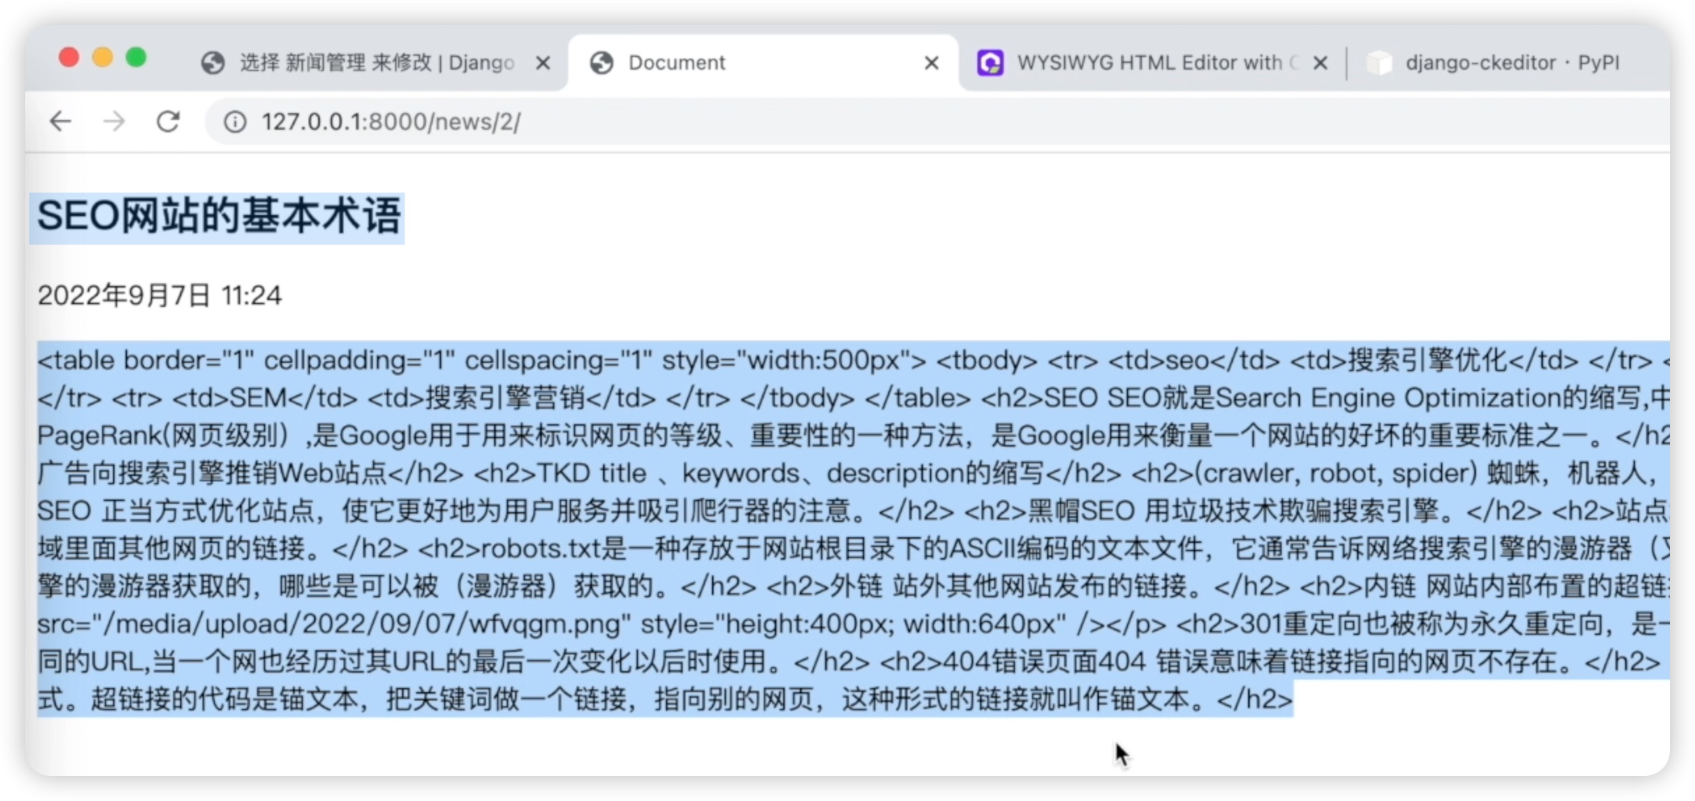This screenshot has height=801, width=1695.
Task: Click the PyPI cube favicon
Action: click(1379, 63)
